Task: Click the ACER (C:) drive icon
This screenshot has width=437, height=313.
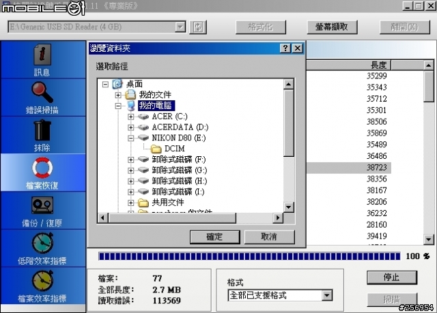Action: (x=143, y=117)
